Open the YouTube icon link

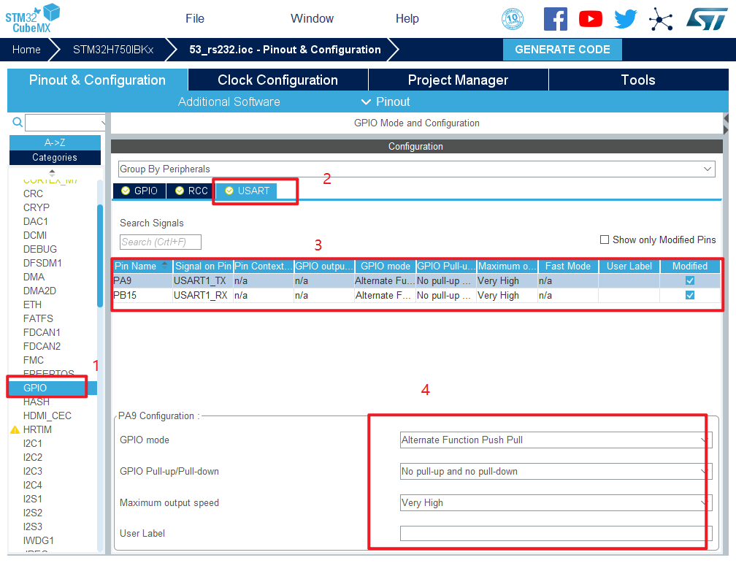[x=590, y=19]
